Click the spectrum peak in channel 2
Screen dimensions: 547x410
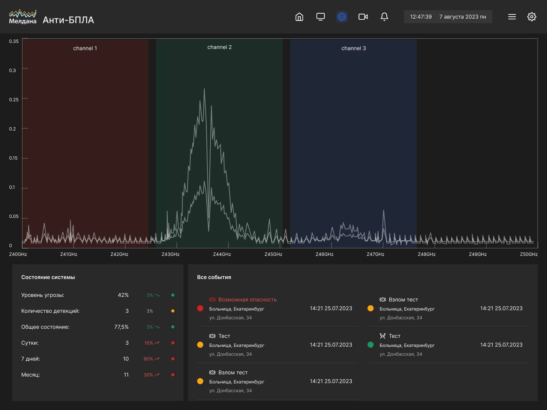point(204,90)
